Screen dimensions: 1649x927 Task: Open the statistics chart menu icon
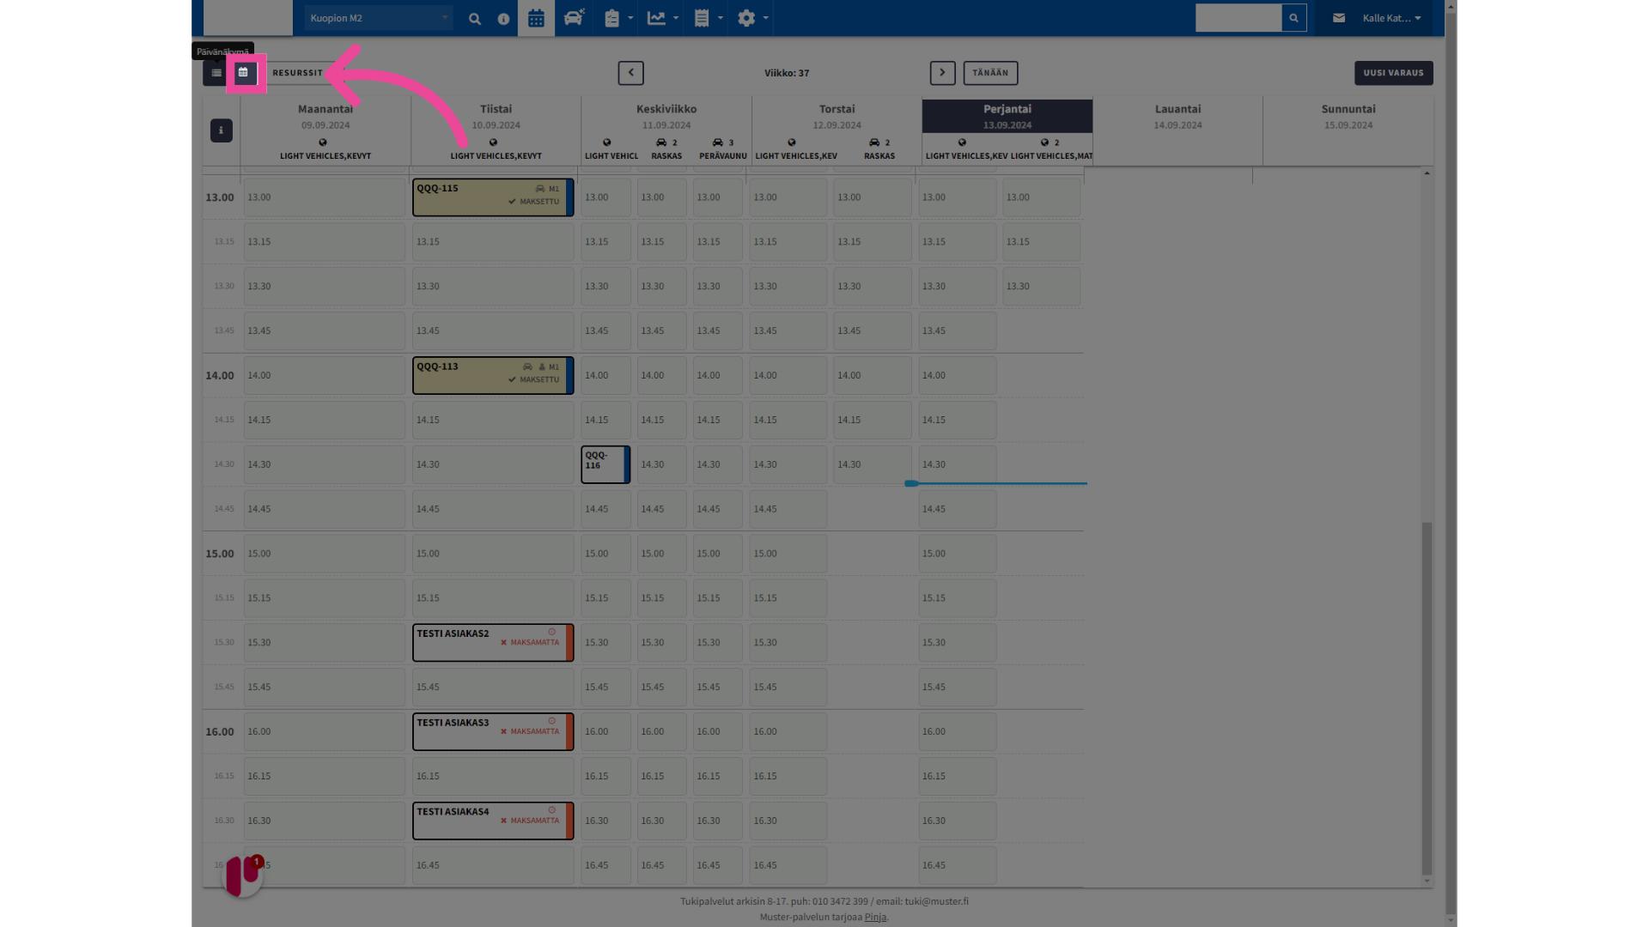[x=656, y=18]
